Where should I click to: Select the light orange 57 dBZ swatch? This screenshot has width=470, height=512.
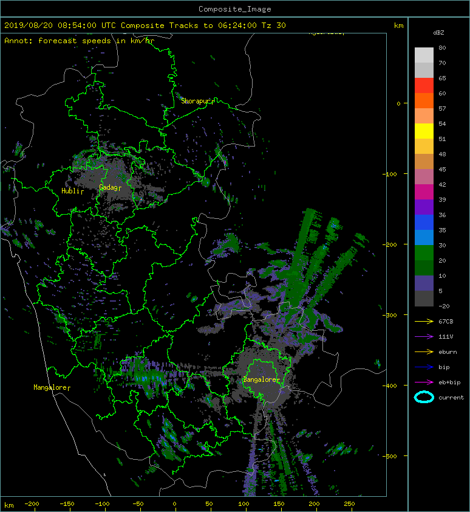pos(424,116)
